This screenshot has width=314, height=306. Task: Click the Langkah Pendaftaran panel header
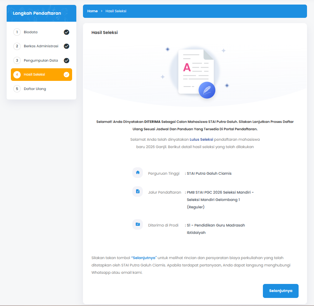(37, 13)
